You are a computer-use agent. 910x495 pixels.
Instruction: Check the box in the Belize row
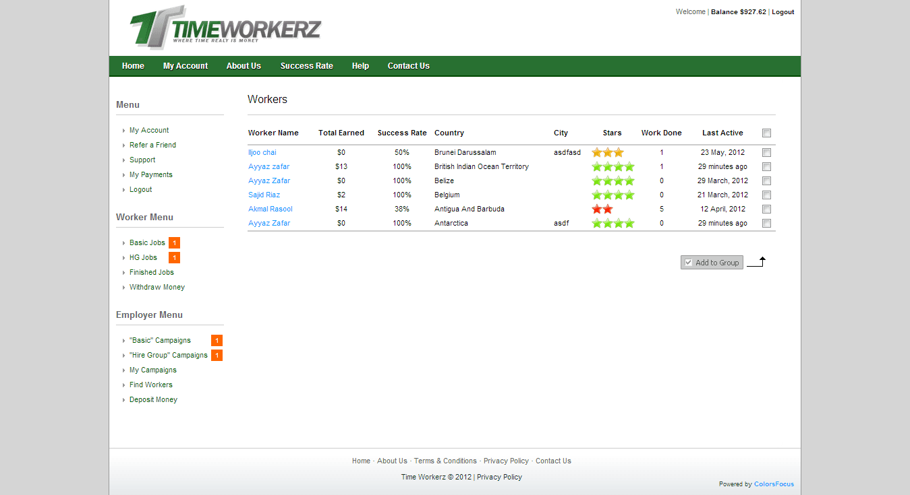pyautogui.click(x=766, y=181)
